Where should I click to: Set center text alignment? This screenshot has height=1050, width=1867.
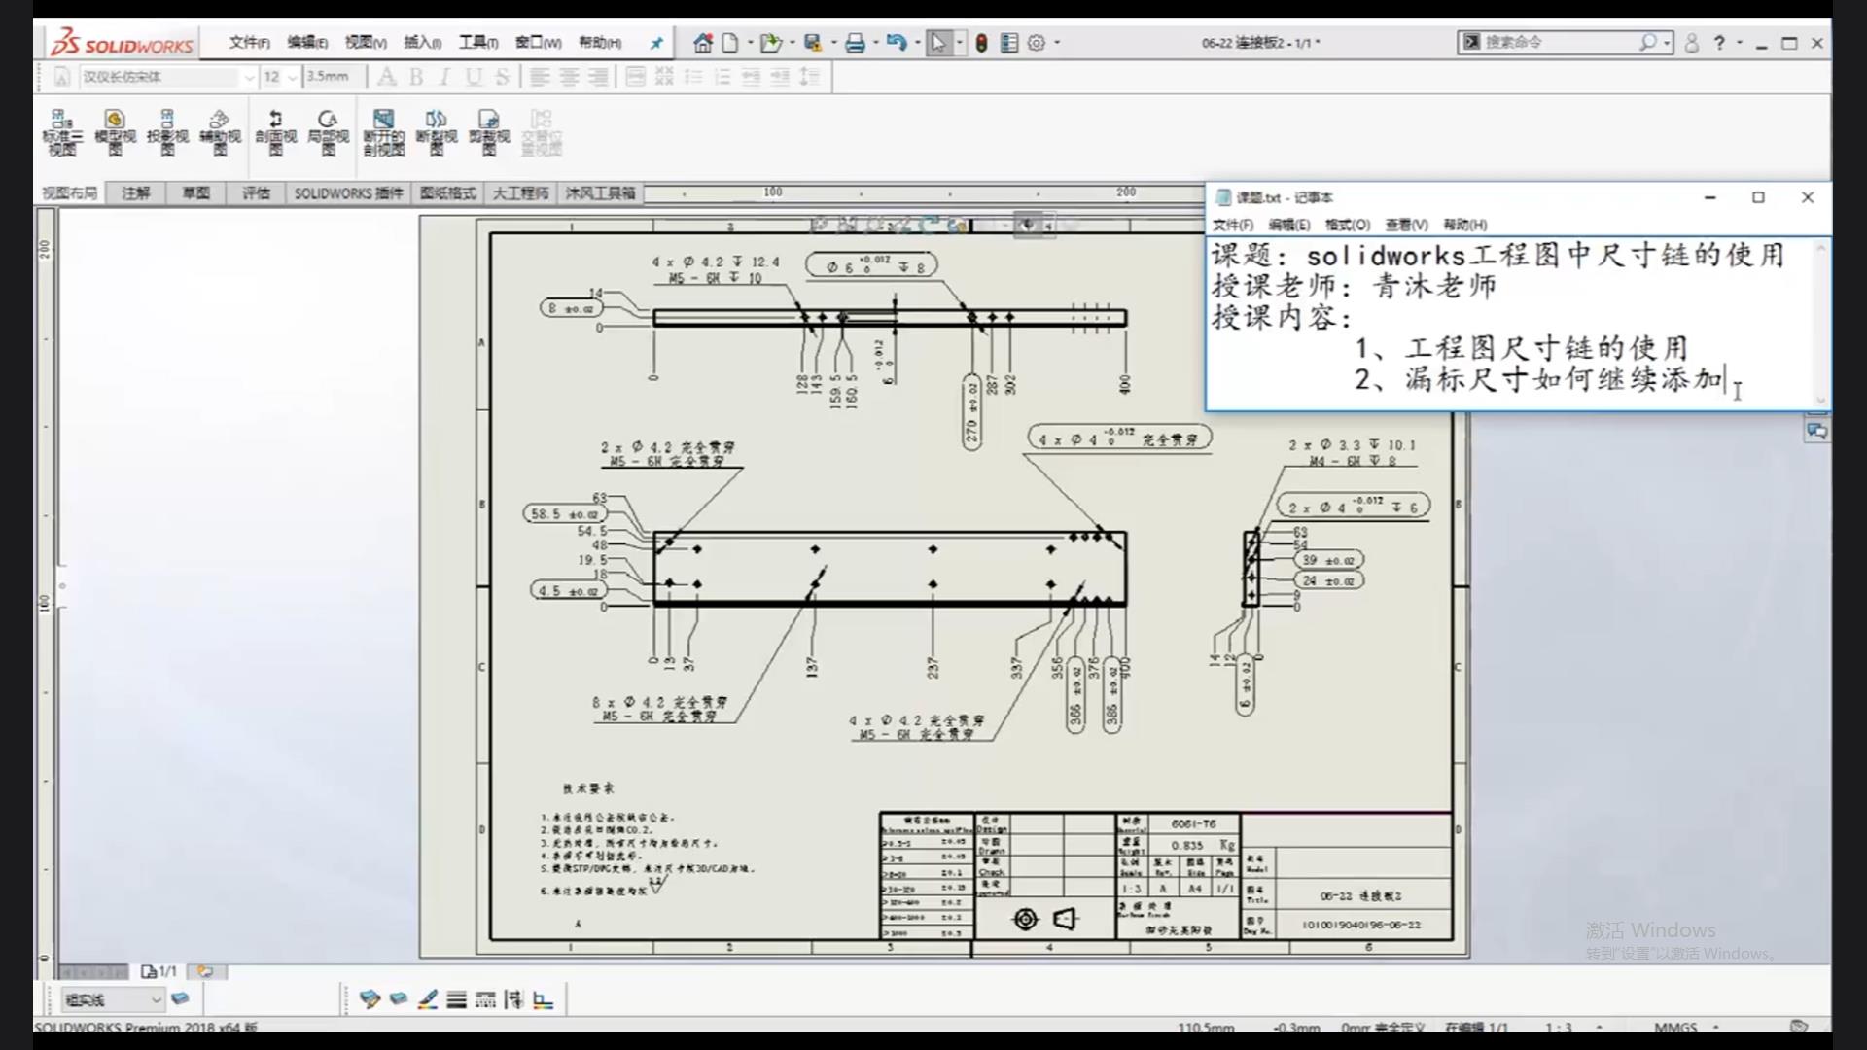(x=569, y=77)
